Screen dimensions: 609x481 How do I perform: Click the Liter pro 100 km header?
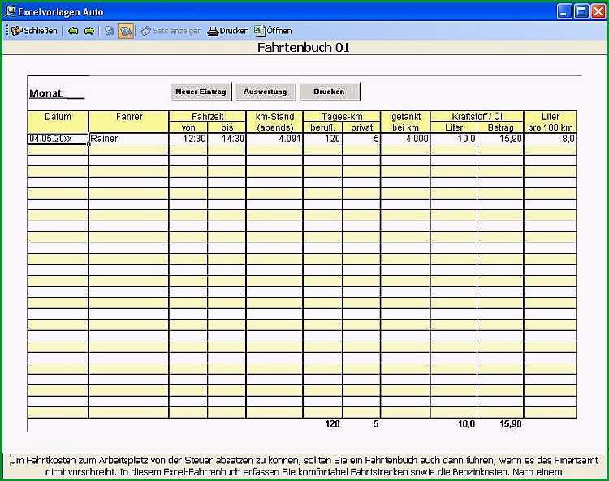point(551,122)
